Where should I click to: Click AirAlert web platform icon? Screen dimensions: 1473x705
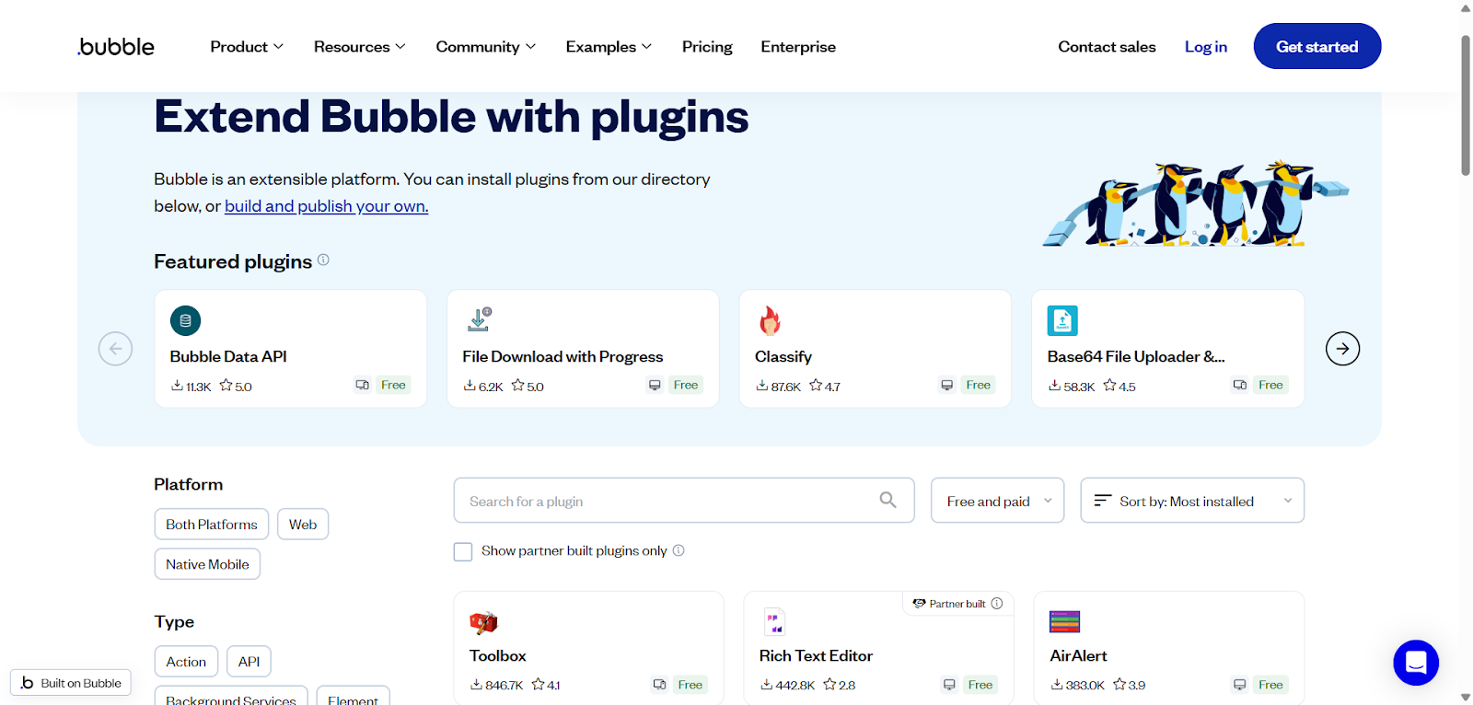coord(1239,684)
